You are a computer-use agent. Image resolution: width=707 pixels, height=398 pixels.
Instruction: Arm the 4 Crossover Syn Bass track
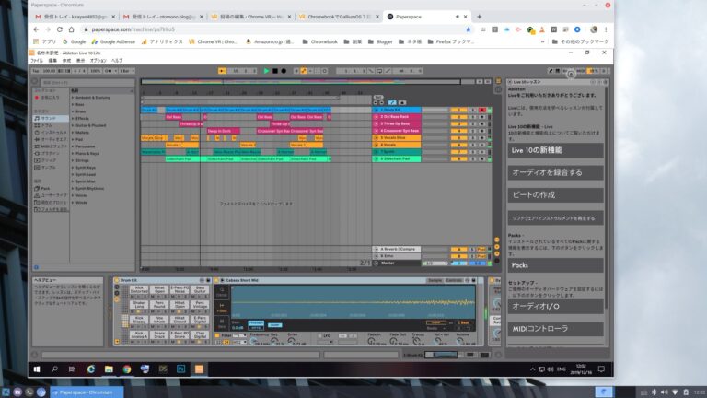(x=482, y=131)
